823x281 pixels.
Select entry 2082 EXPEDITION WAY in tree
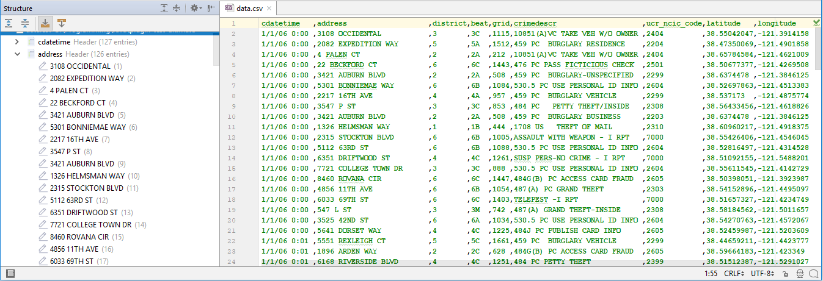93,79
